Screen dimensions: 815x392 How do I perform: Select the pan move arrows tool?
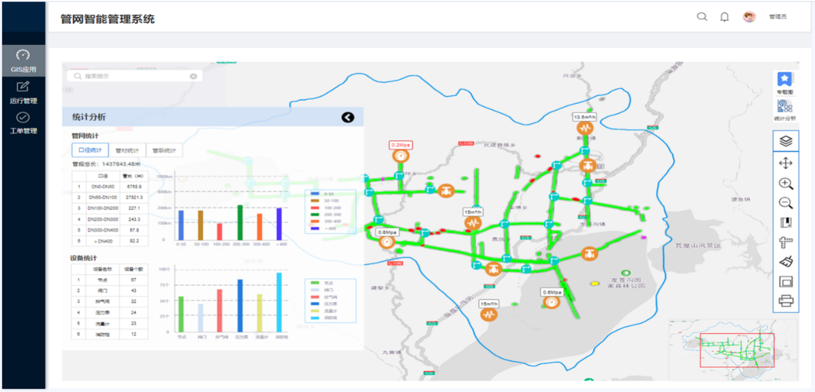pos(785,163)
